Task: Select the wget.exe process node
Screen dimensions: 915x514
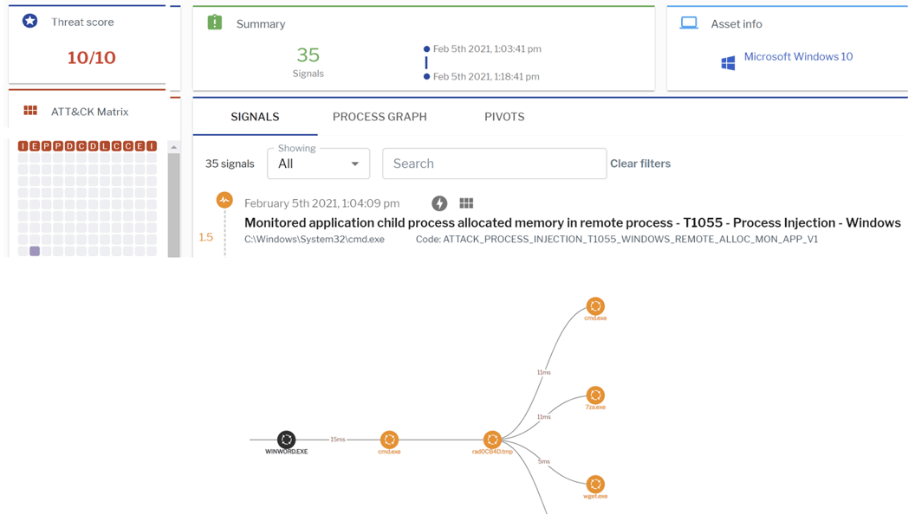Action: click(x=595, y=485)
